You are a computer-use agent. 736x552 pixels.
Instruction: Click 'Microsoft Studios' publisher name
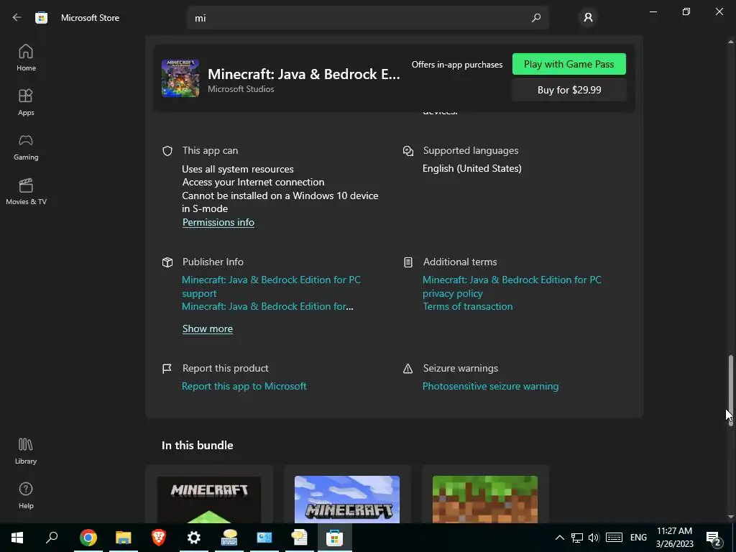[241, 88]
